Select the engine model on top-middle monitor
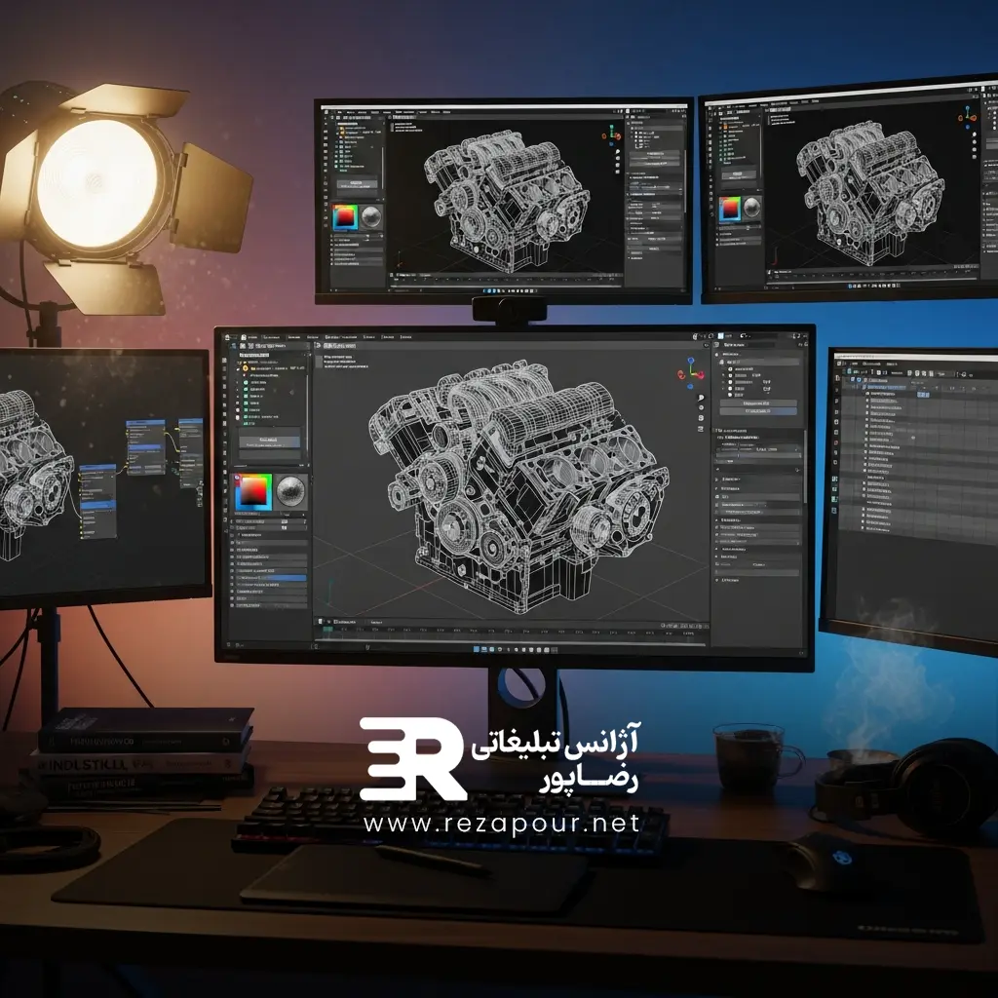Screen dimensions: 998x998 pos(508,203)
